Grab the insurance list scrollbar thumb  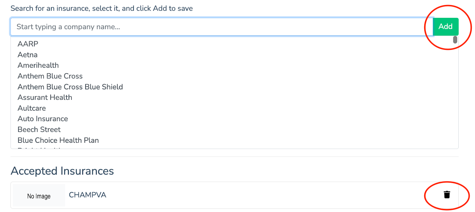coord(455,40)
